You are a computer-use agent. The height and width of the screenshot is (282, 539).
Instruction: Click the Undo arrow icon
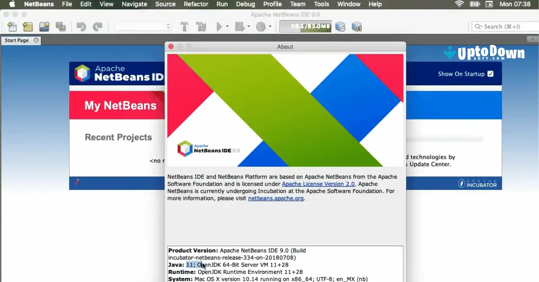(81, 26)
